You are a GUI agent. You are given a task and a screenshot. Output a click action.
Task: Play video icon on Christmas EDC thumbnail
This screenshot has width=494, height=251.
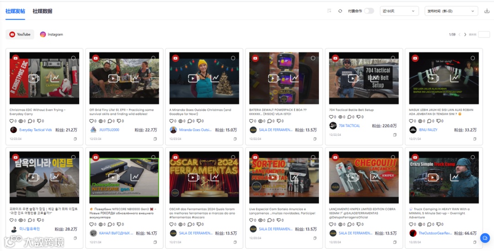[34, 78]
